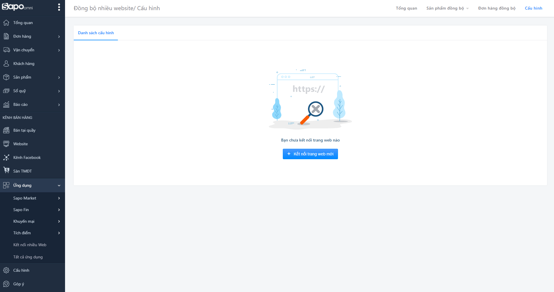The height and width of the screenshot is (292, 554).
Task: Click the Ứng dụng apps grid icon
Action: tap(6, 185)
